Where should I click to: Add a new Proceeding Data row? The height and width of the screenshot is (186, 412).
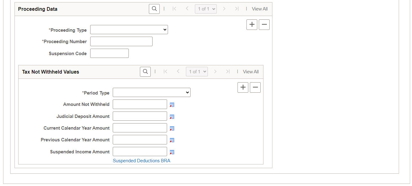point(252,25)
